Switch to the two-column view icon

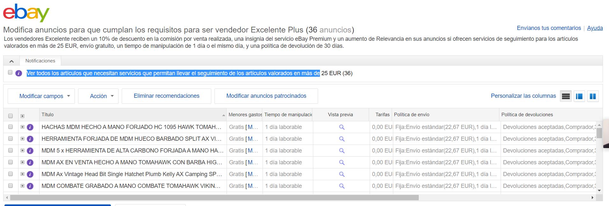592,96
